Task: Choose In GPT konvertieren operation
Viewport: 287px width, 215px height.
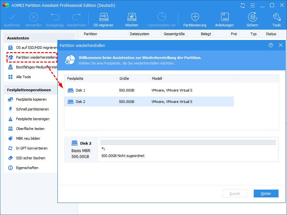Action: point(28,148)
